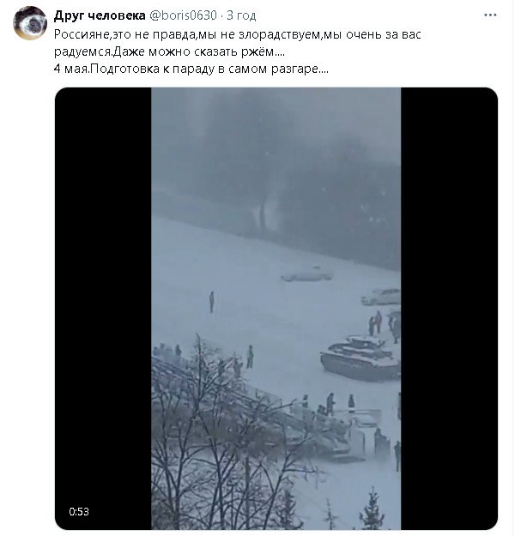Play the snowy parade video
This screenshot has width=515, height=536.
point(276,309)
